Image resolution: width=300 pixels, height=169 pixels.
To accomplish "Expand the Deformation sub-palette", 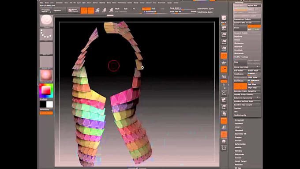I will [x=240, y=144].
